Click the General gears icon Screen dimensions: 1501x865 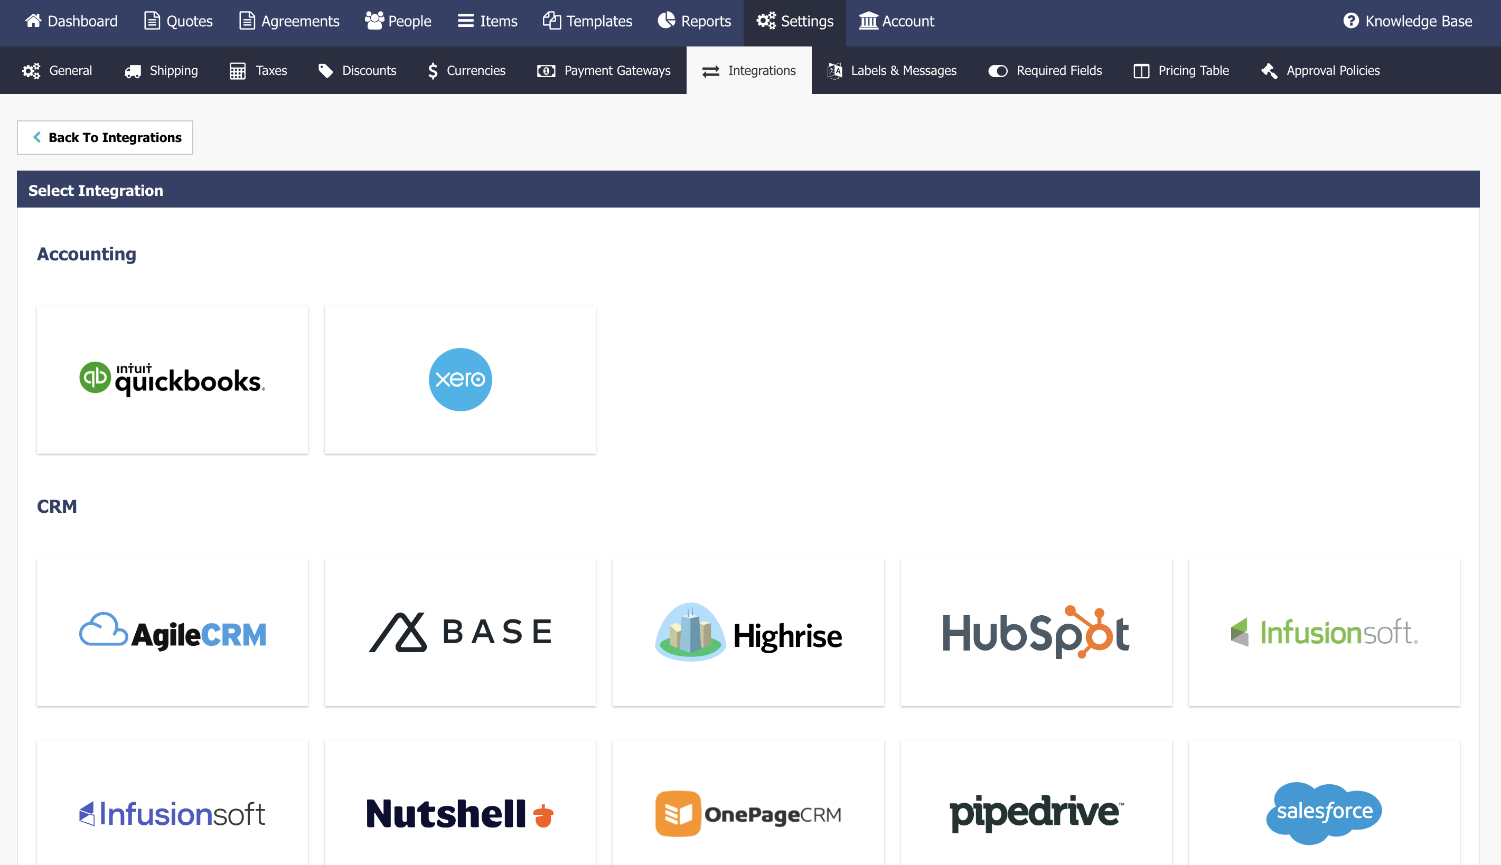coord(31,71)
